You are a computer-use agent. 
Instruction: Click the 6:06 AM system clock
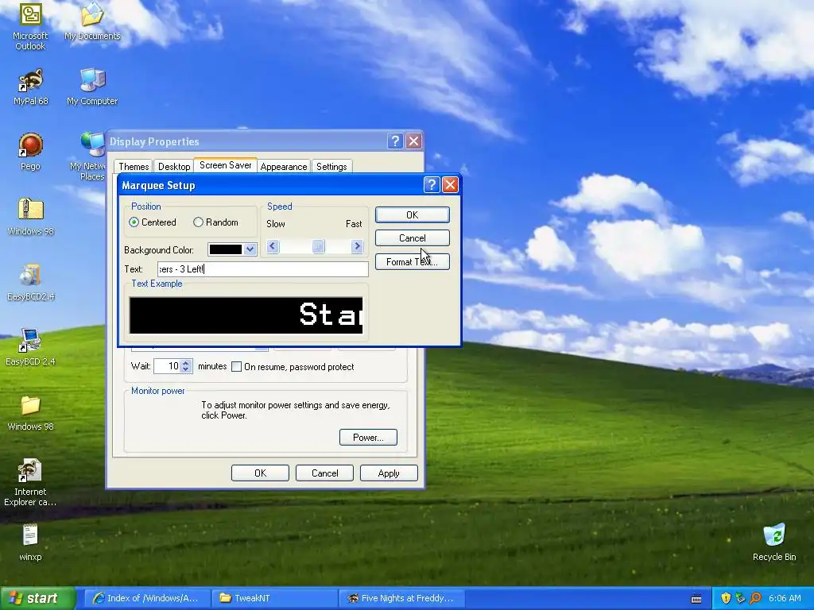click(785, 598)
